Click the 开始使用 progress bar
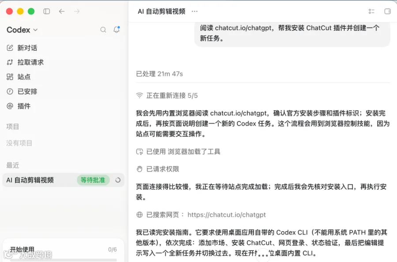 click(63, 260)
